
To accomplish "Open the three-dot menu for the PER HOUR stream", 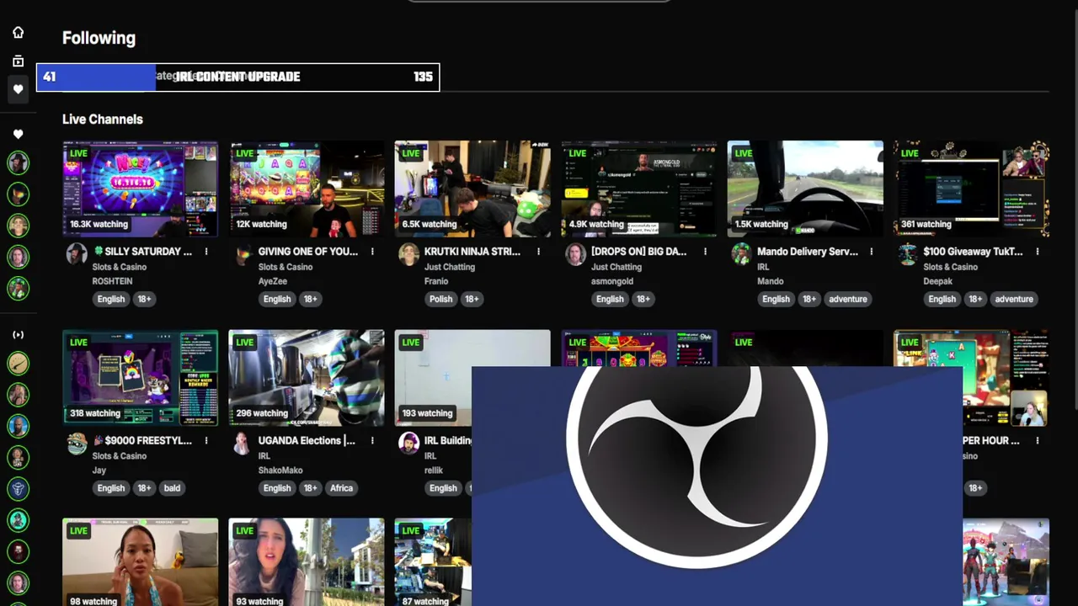I will tap(1037, 440).
